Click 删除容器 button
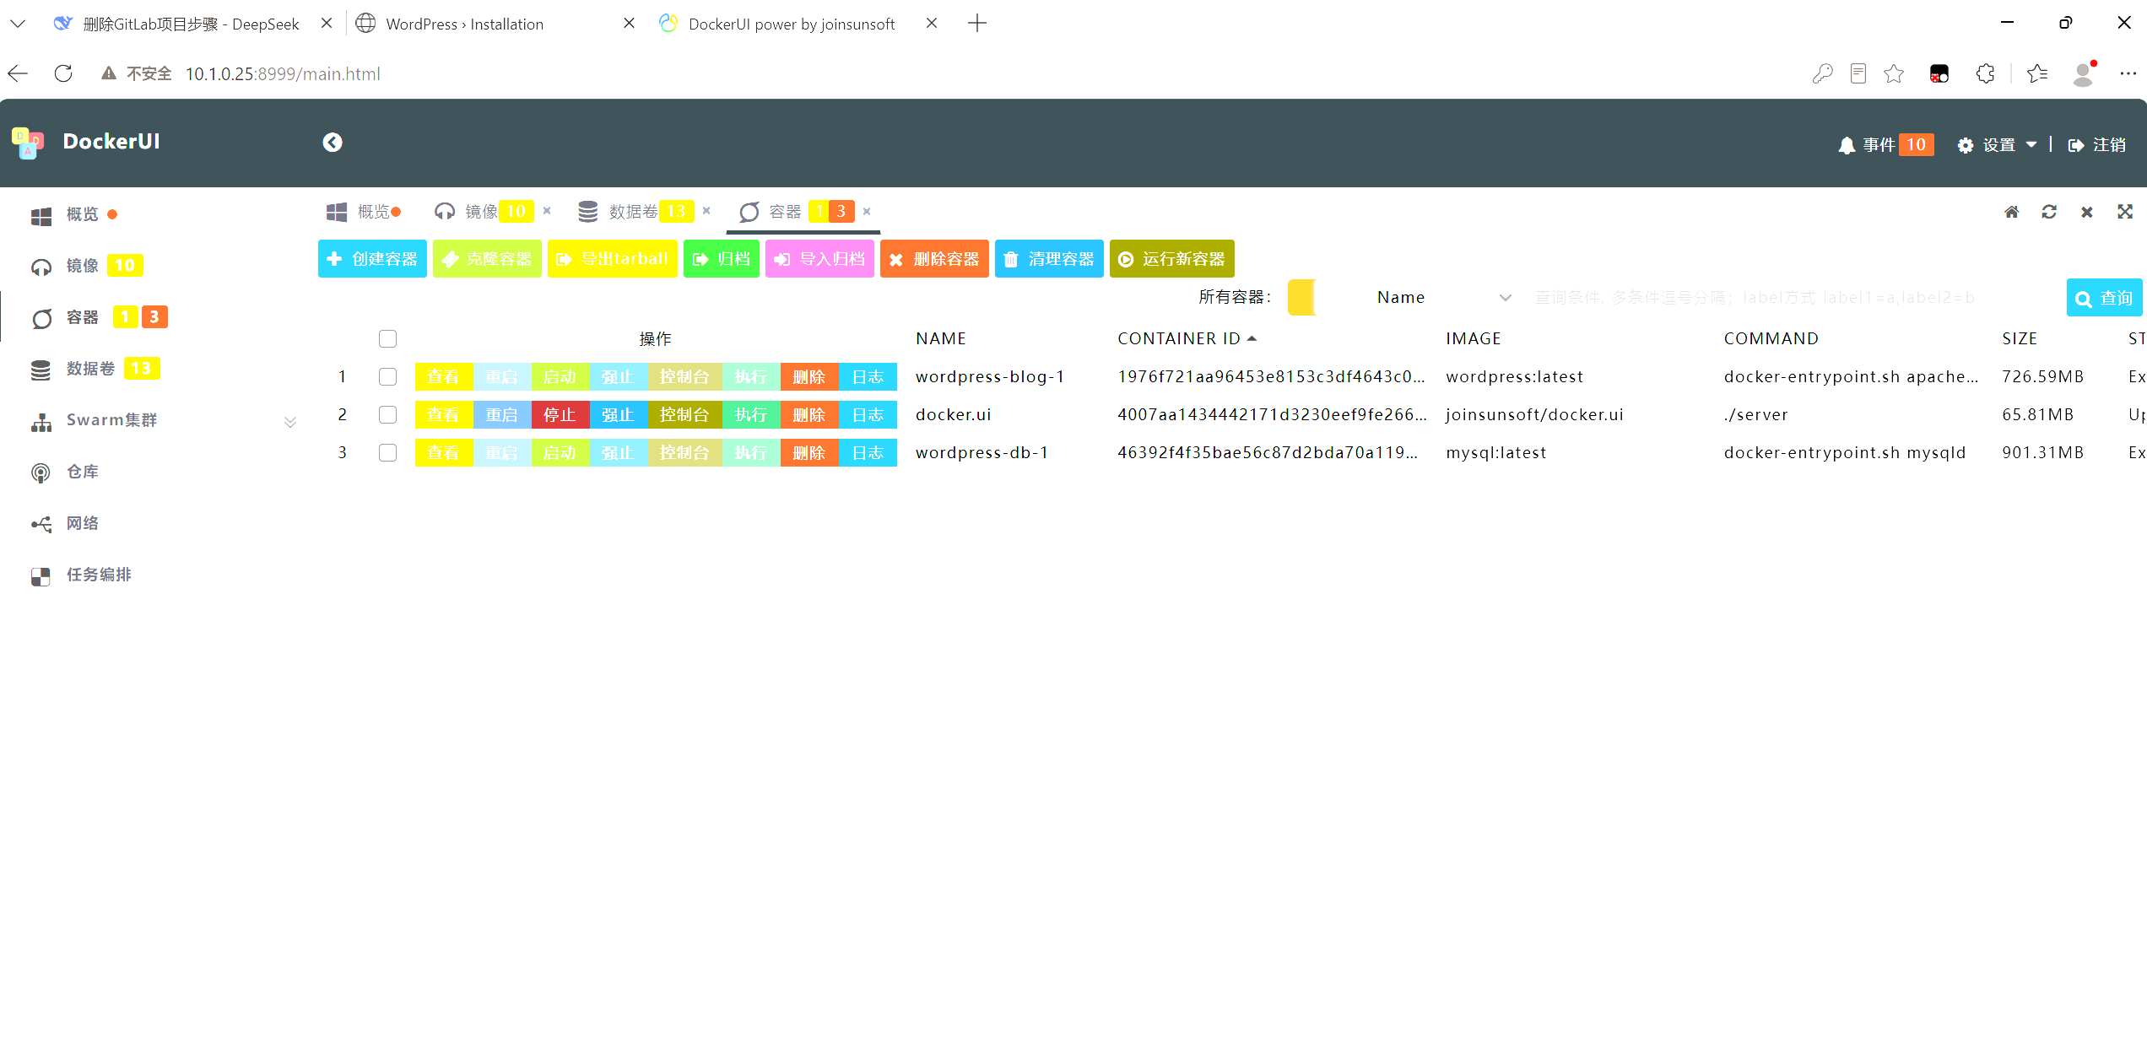 point(934,259)
